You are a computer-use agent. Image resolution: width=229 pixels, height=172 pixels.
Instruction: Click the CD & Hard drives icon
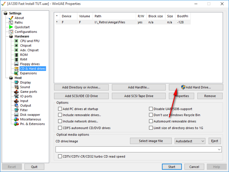(16, 69)
